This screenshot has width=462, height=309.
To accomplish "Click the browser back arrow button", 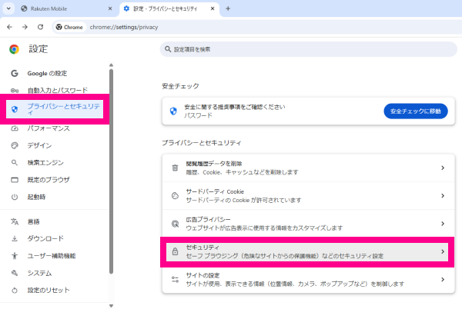I will [9, 26].
